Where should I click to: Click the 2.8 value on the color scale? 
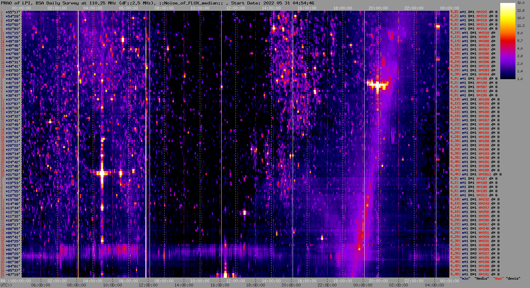tap(520, 56)
